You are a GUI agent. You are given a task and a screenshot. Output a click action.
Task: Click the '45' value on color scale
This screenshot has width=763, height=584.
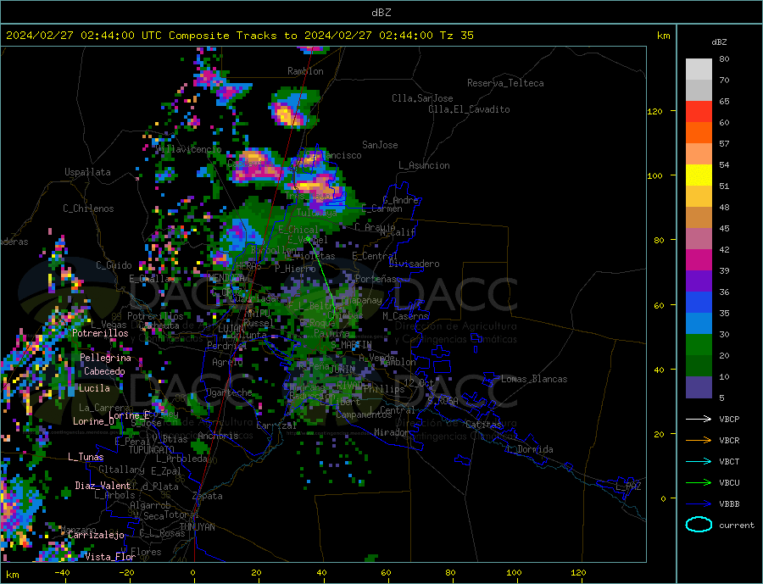tap(724, 228)
